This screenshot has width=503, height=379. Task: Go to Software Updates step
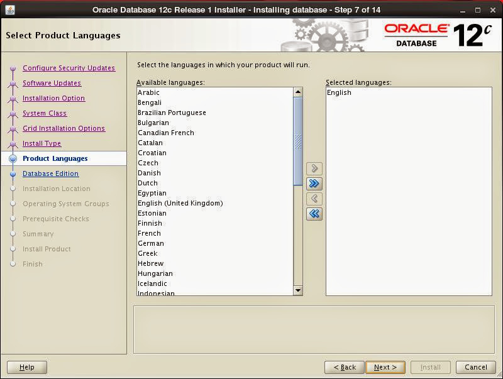tap(52, 83)
